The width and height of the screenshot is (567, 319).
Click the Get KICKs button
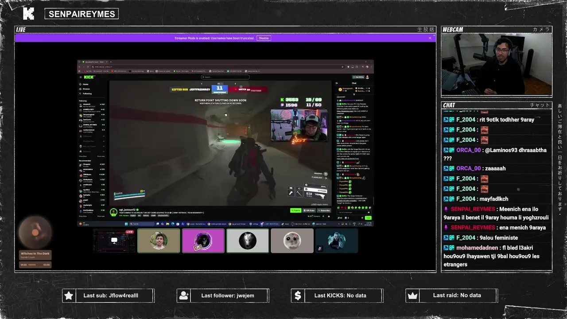pos(359,77)
